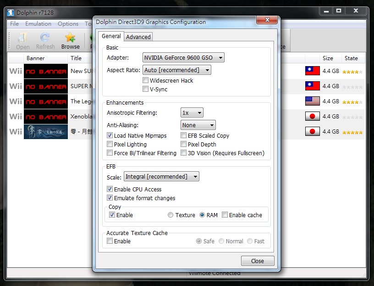Uncheck Enable CPU Access
Screen dimensions: 374x286
tap(110, 189)
